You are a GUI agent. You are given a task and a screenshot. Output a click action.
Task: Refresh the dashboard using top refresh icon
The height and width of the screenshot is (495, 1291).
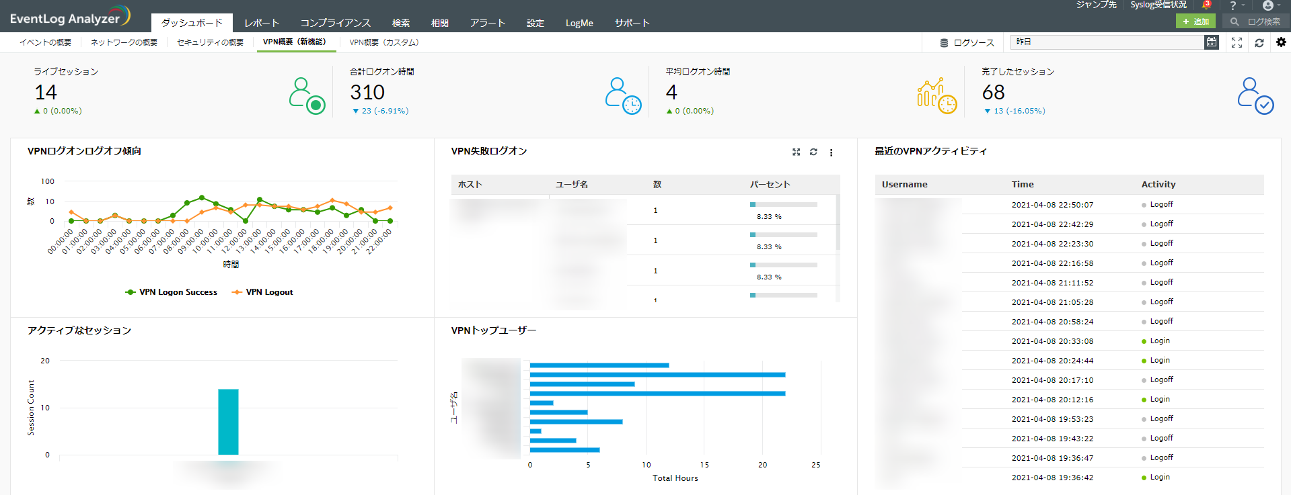point(1259,42)
